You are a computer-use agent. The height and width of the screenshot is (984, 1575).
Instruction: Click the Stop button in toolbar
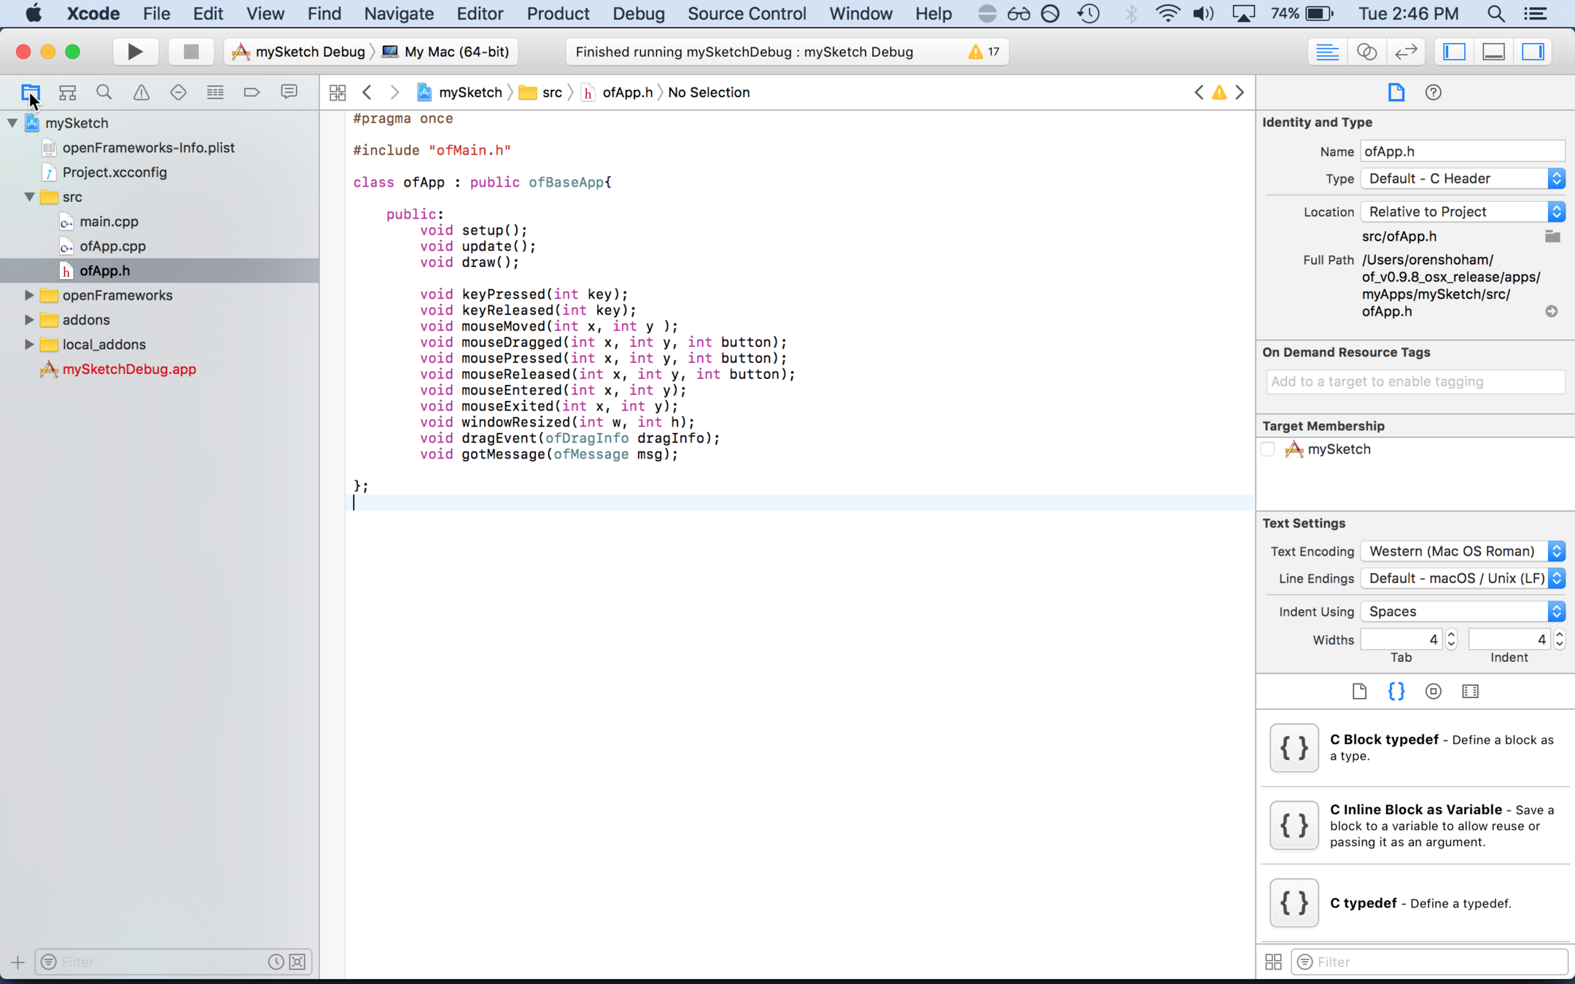190,52
